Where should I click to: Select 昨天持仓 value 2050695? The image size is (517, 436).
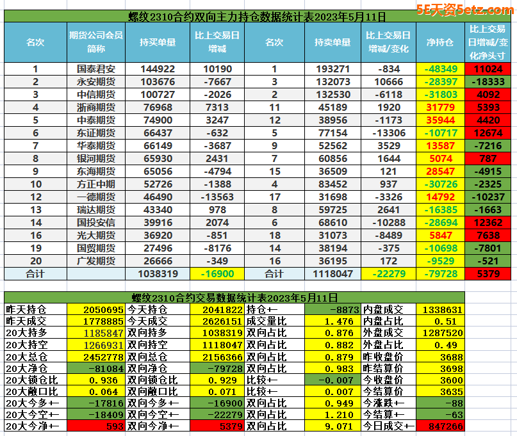[x=96, y=310]
